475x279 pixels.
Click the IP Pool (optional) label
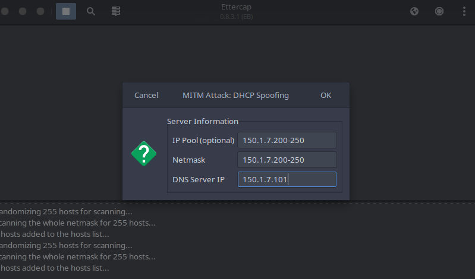203,141
